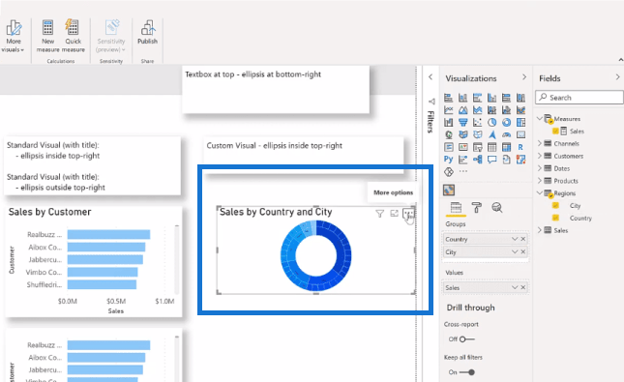This screenshot has height=382, width=624.
Task: Collapse the Regions table
Action: [540, 193]
